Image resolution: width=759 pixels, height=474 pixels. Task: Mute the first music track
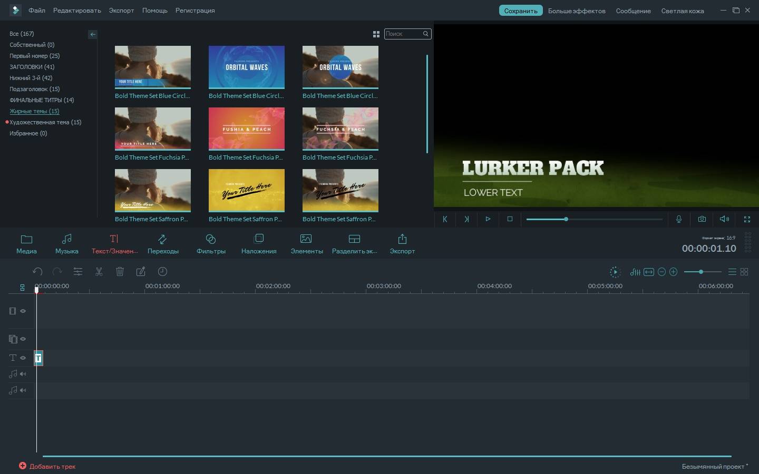click(x=23, y=374)
